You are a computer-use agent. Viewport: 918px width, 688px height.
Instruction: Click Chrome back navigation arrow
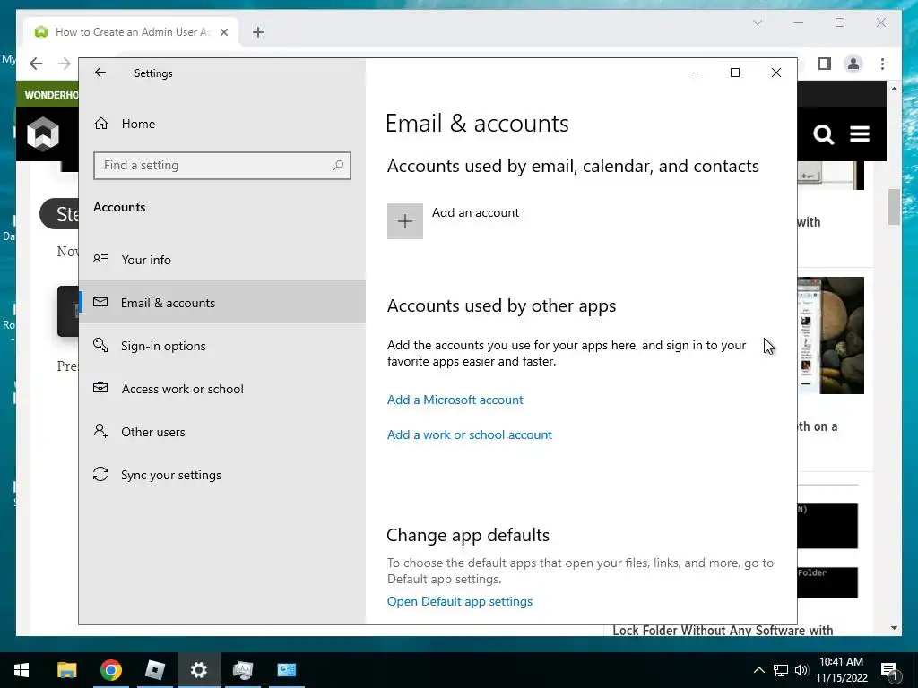(x=36, y=64)
